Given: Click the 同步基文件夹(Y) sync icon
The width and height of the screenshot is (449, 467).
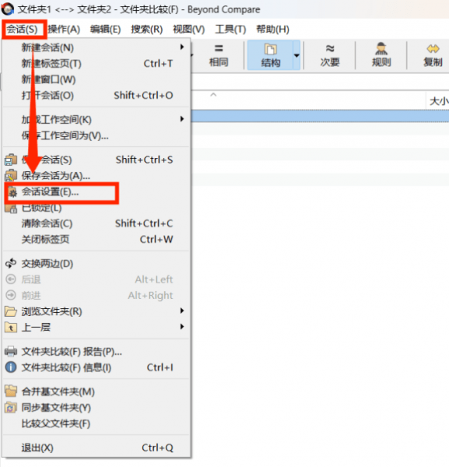Looking at the screenshot, I should point(11,407).
